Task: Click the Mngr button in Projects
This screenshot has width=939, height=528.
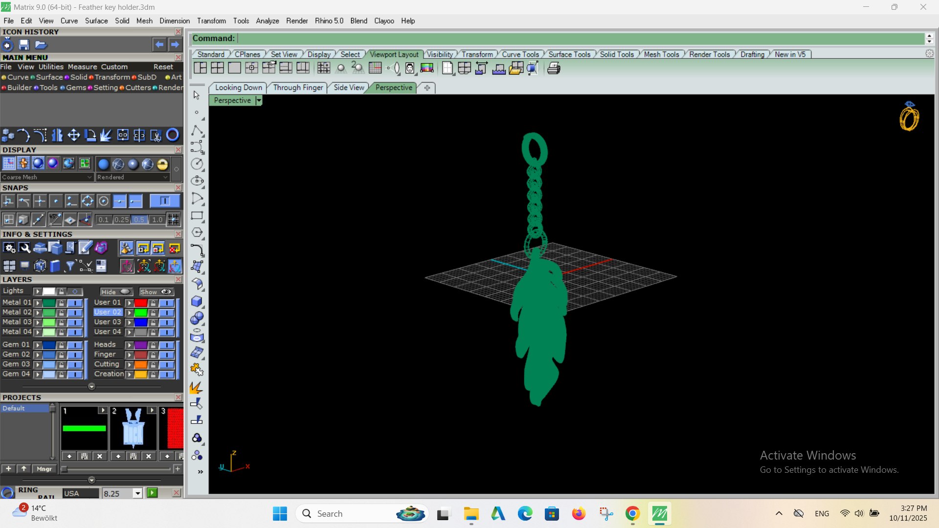Action: point(45,469)
